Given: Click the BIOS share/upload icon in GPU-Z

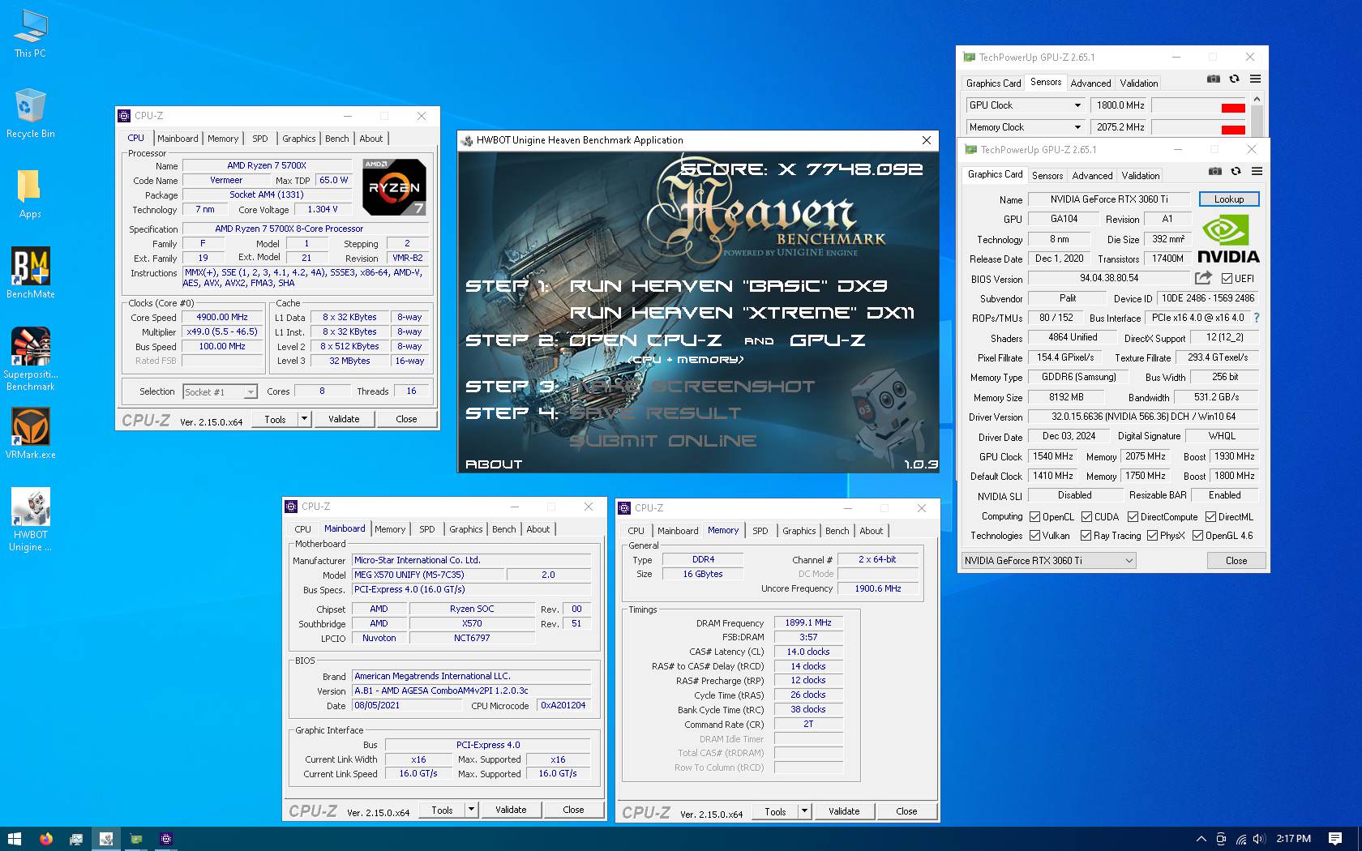Looking at the screenshot, I should 1203,278.
